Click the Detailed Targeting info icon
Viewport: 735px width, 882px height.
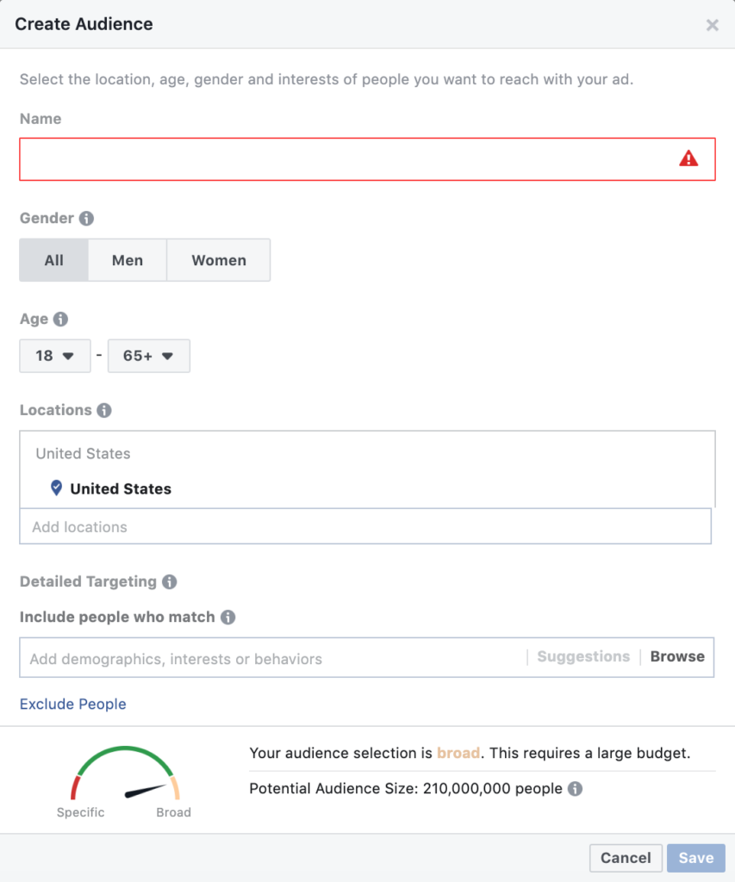[170, 581]
